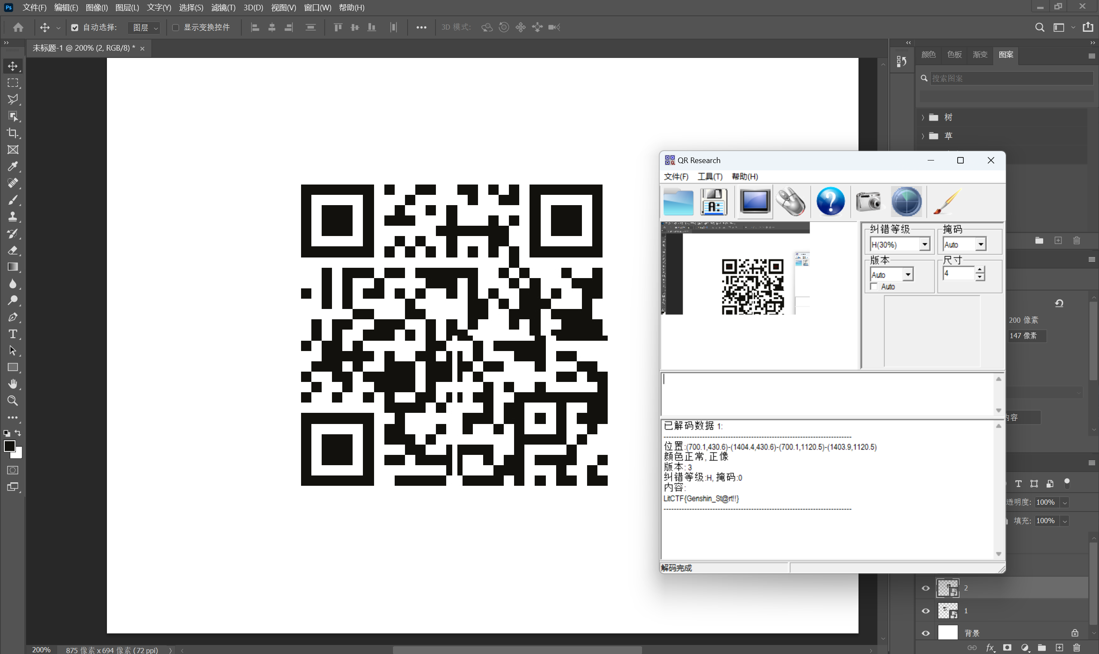
Task: Toggle Quick Mask mode icon
Action: (13, 470)
